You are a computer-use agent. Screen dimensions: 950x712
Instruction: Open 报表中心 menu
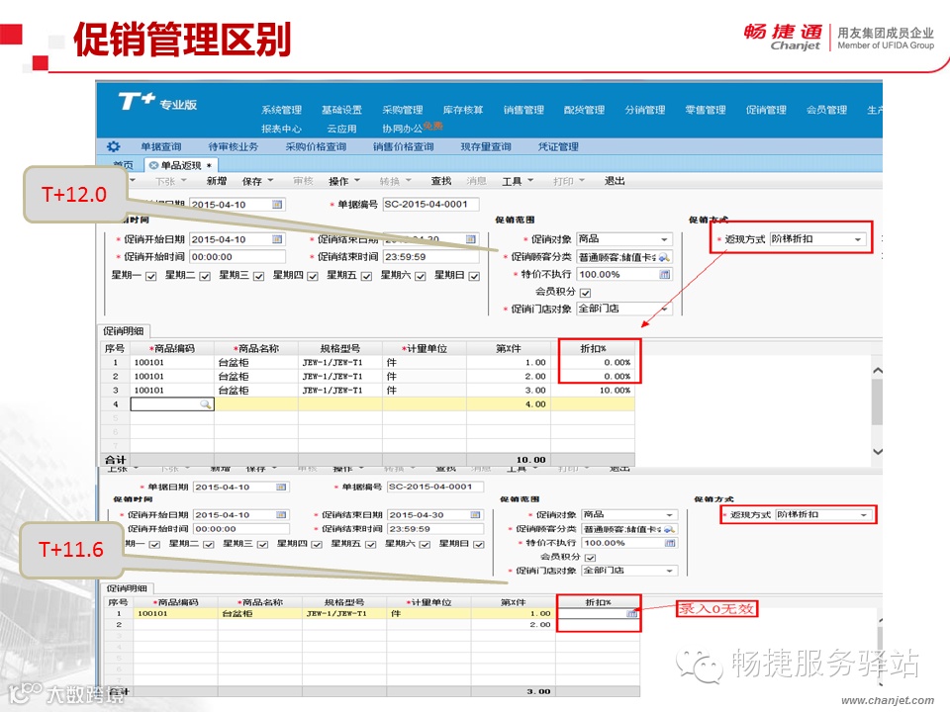[x=281, y=129]
